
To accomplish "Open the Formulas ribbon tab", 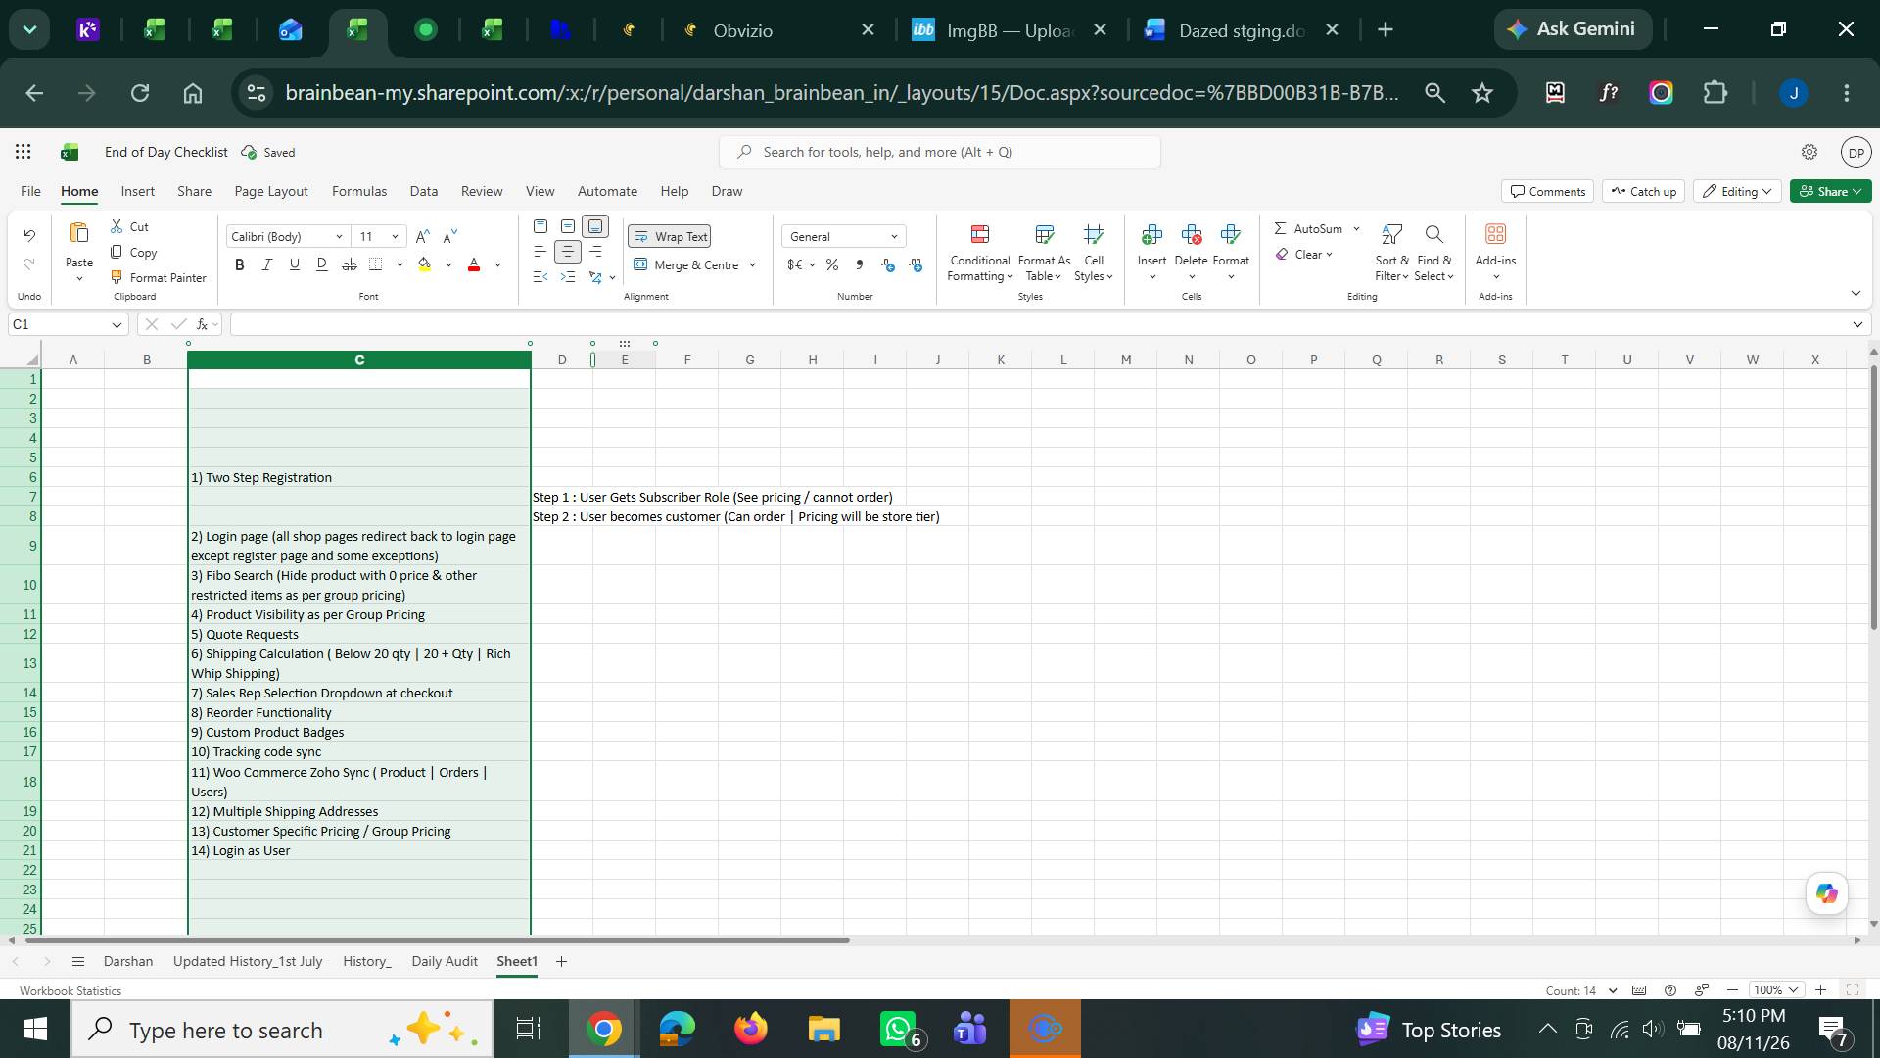I will (x=359, y=191).
